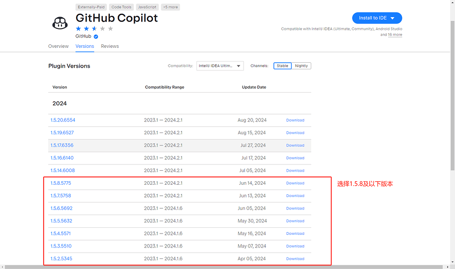Open version 1.5.6.5692
Image resolution: width=455 pixels, height=269 pixels.
[62, 208]
